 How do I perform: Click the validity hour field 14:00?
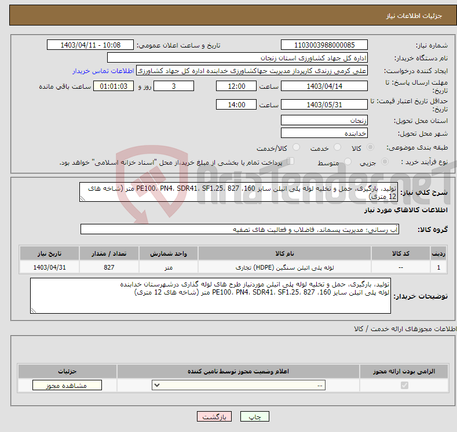pos(236,104)
